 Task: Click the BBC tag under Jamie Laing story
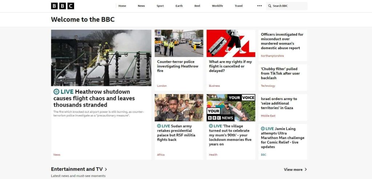click(264, 155)
